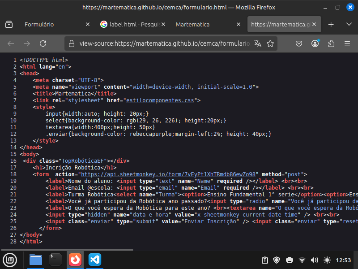358x269 pixels.
Task: Open the Firefox account menu icon
Action: pos(315,43)
